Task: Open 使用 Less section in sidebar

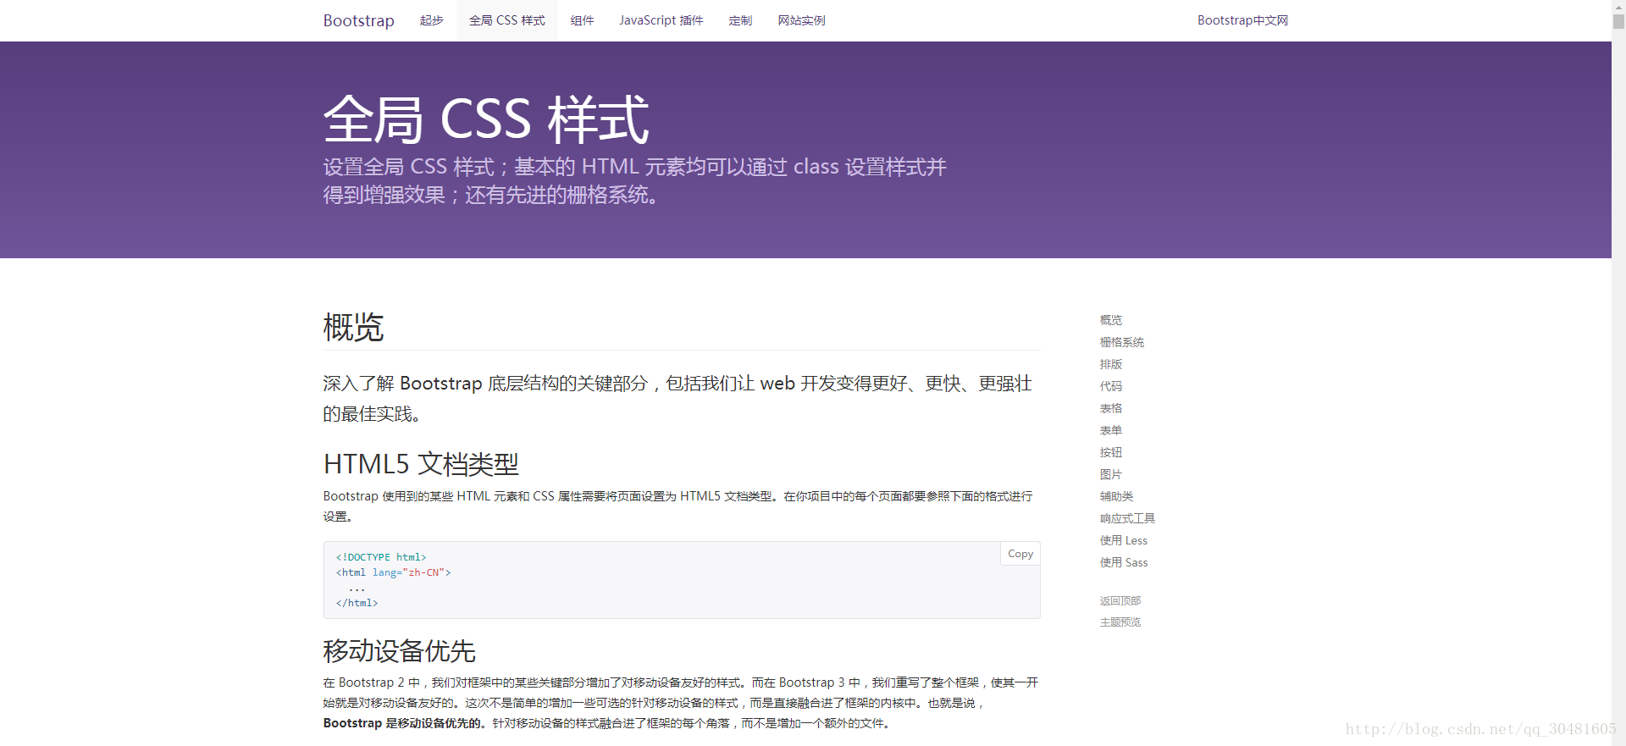Action: click(1124, 540)
